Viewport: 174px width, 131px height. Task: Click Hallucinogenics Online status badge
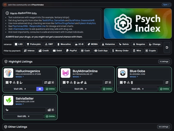click(50, 89)
